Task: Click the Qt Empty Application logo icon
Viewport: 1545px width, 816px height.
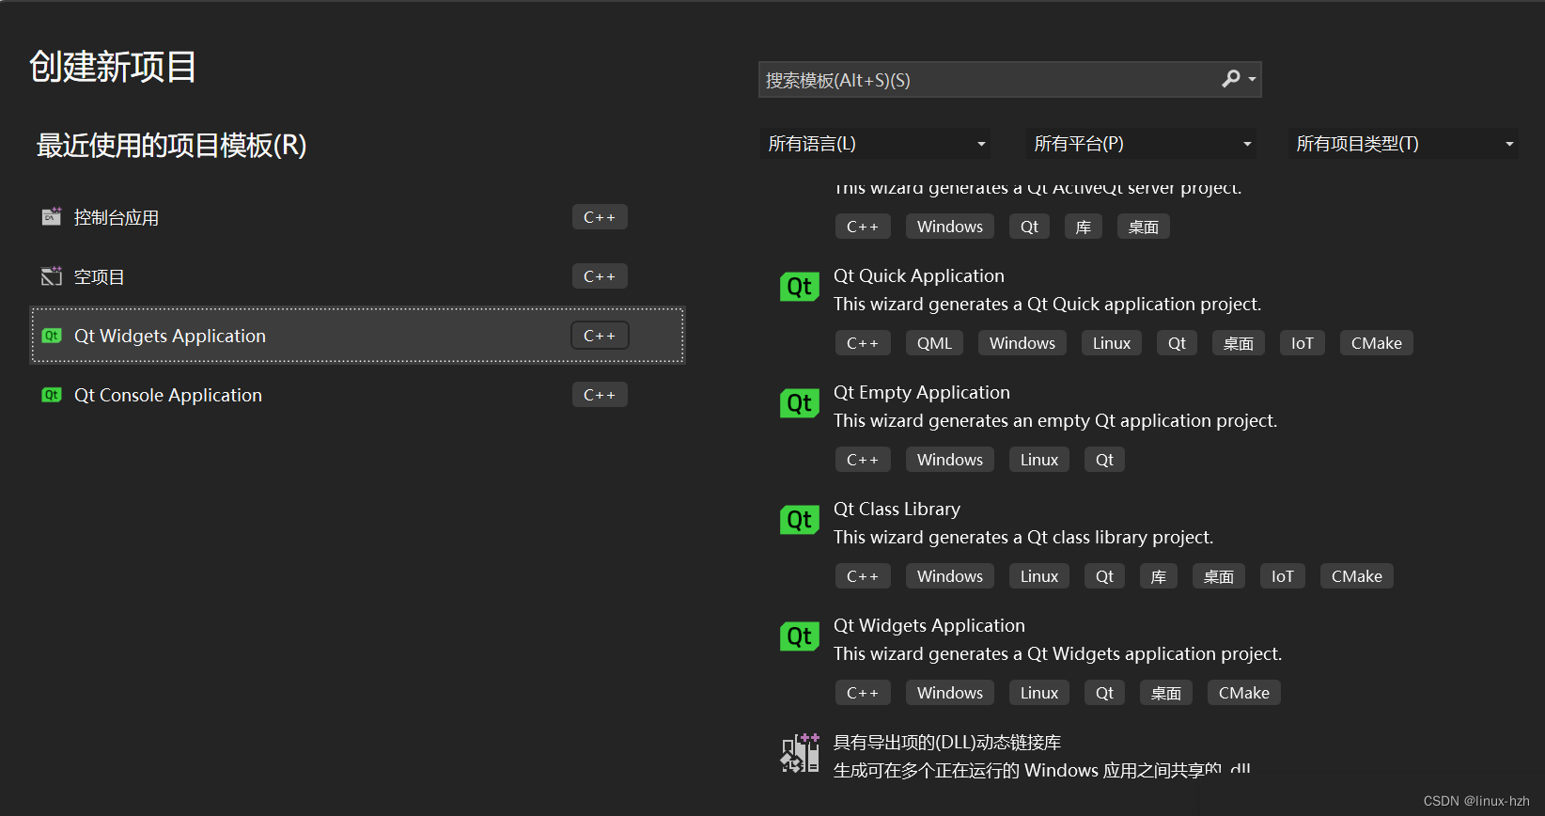Action: pos(800,403)
